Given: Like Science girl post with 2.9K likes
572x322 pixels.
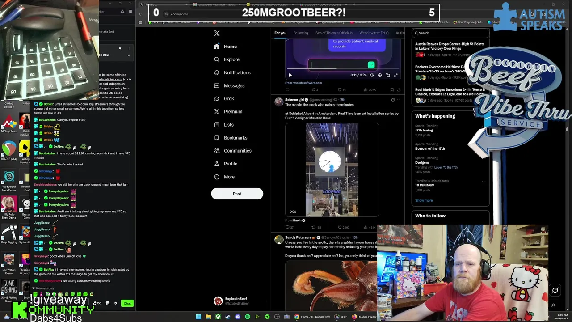Looking at the screenshot, I should coord(343,227).
